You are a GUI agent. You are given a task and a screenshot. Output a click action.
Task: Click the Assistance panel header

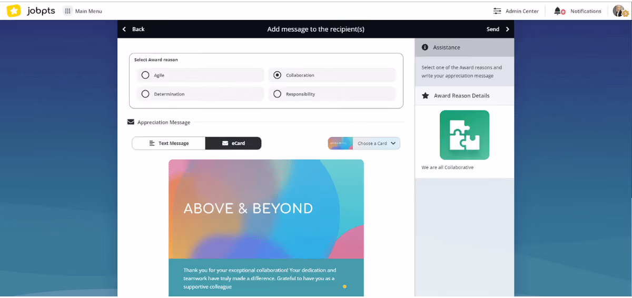(465, 47)
